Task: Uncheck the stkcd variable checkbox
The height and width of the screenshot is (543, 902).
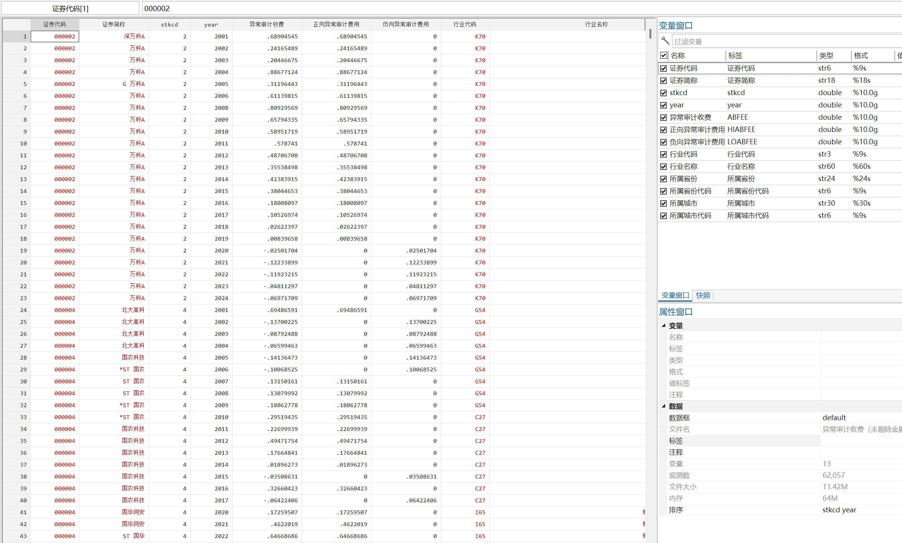Action: [x=663, y=93]
